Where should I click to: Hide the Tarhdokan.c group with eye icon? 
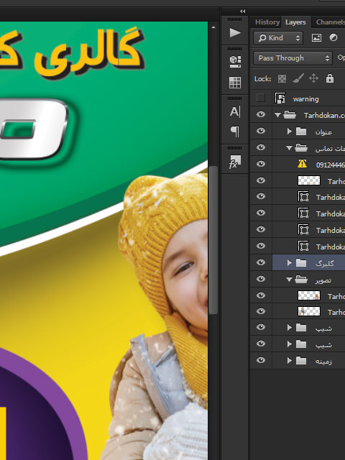click(261, 114)
